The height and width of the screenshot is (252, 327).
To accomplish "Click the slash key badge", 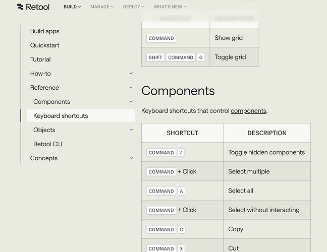I will point(181,153).
